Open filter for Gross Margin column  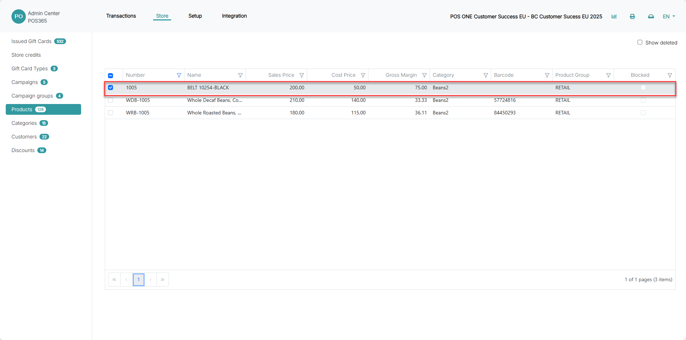coord(424,75)
